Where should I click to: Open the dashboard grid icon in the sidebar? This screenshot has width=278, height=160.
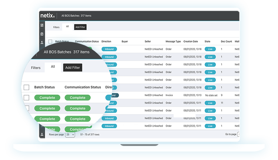tap(42, 25)
